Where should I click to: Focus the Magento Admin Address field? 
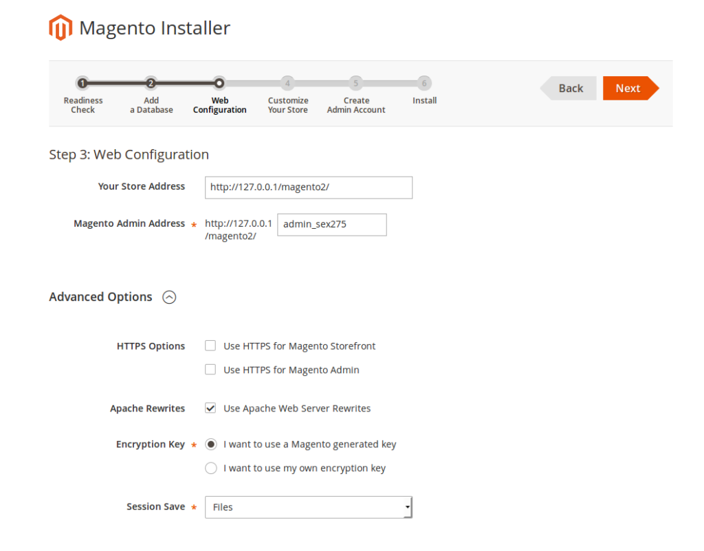pyautogui.click(x=332, y=225)
